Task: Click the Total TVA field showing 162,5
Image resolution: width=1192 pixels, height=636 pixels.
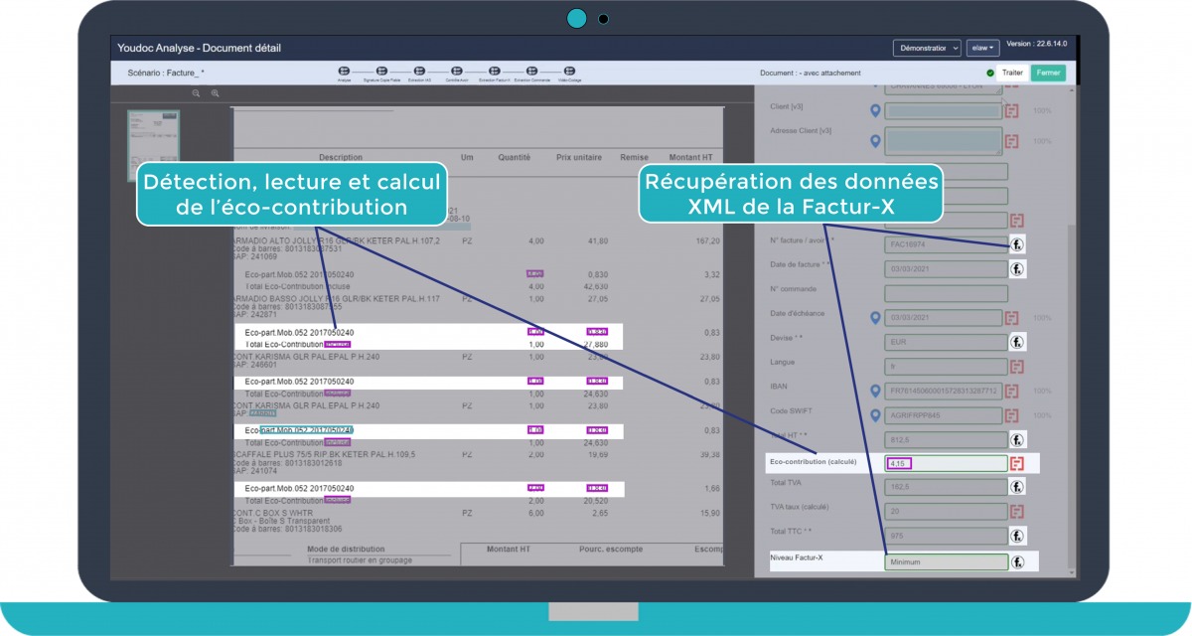Action: pos(945,487)
